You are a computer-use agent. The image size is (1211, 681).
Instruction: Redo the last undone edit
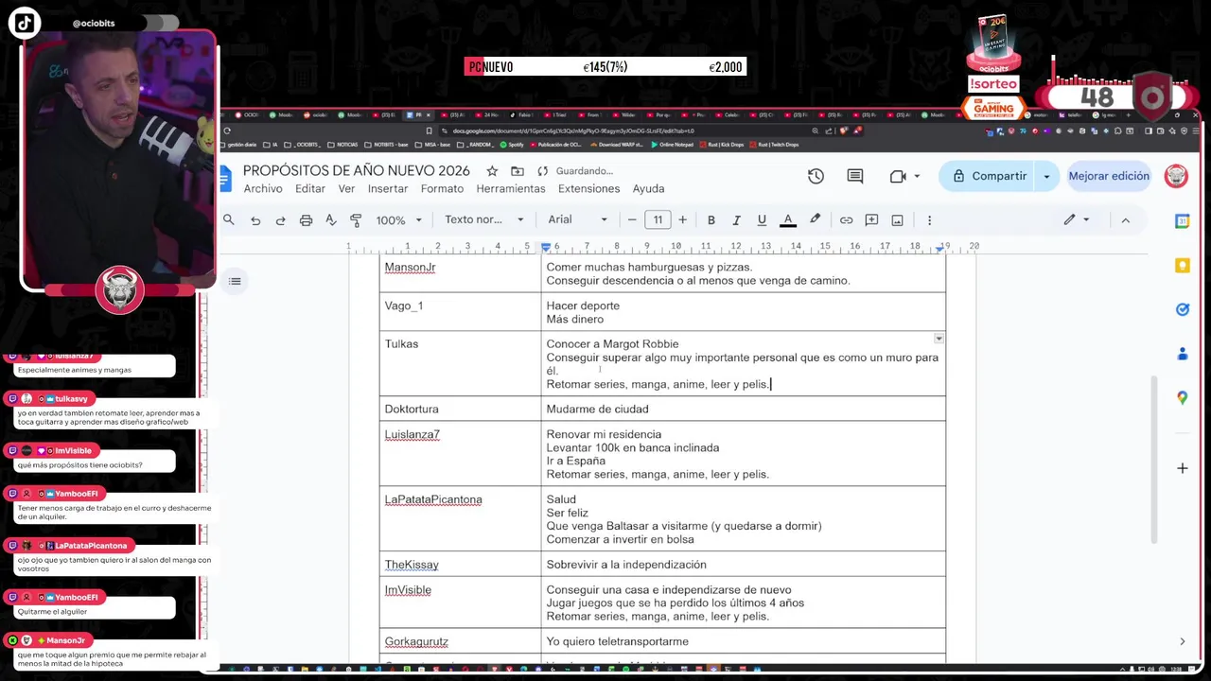pos(280,219)
